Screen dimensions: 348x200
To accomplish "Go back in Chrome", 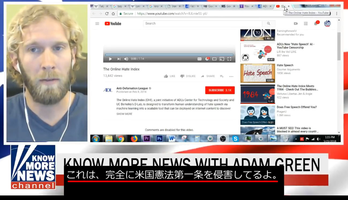I will (94, 14).
